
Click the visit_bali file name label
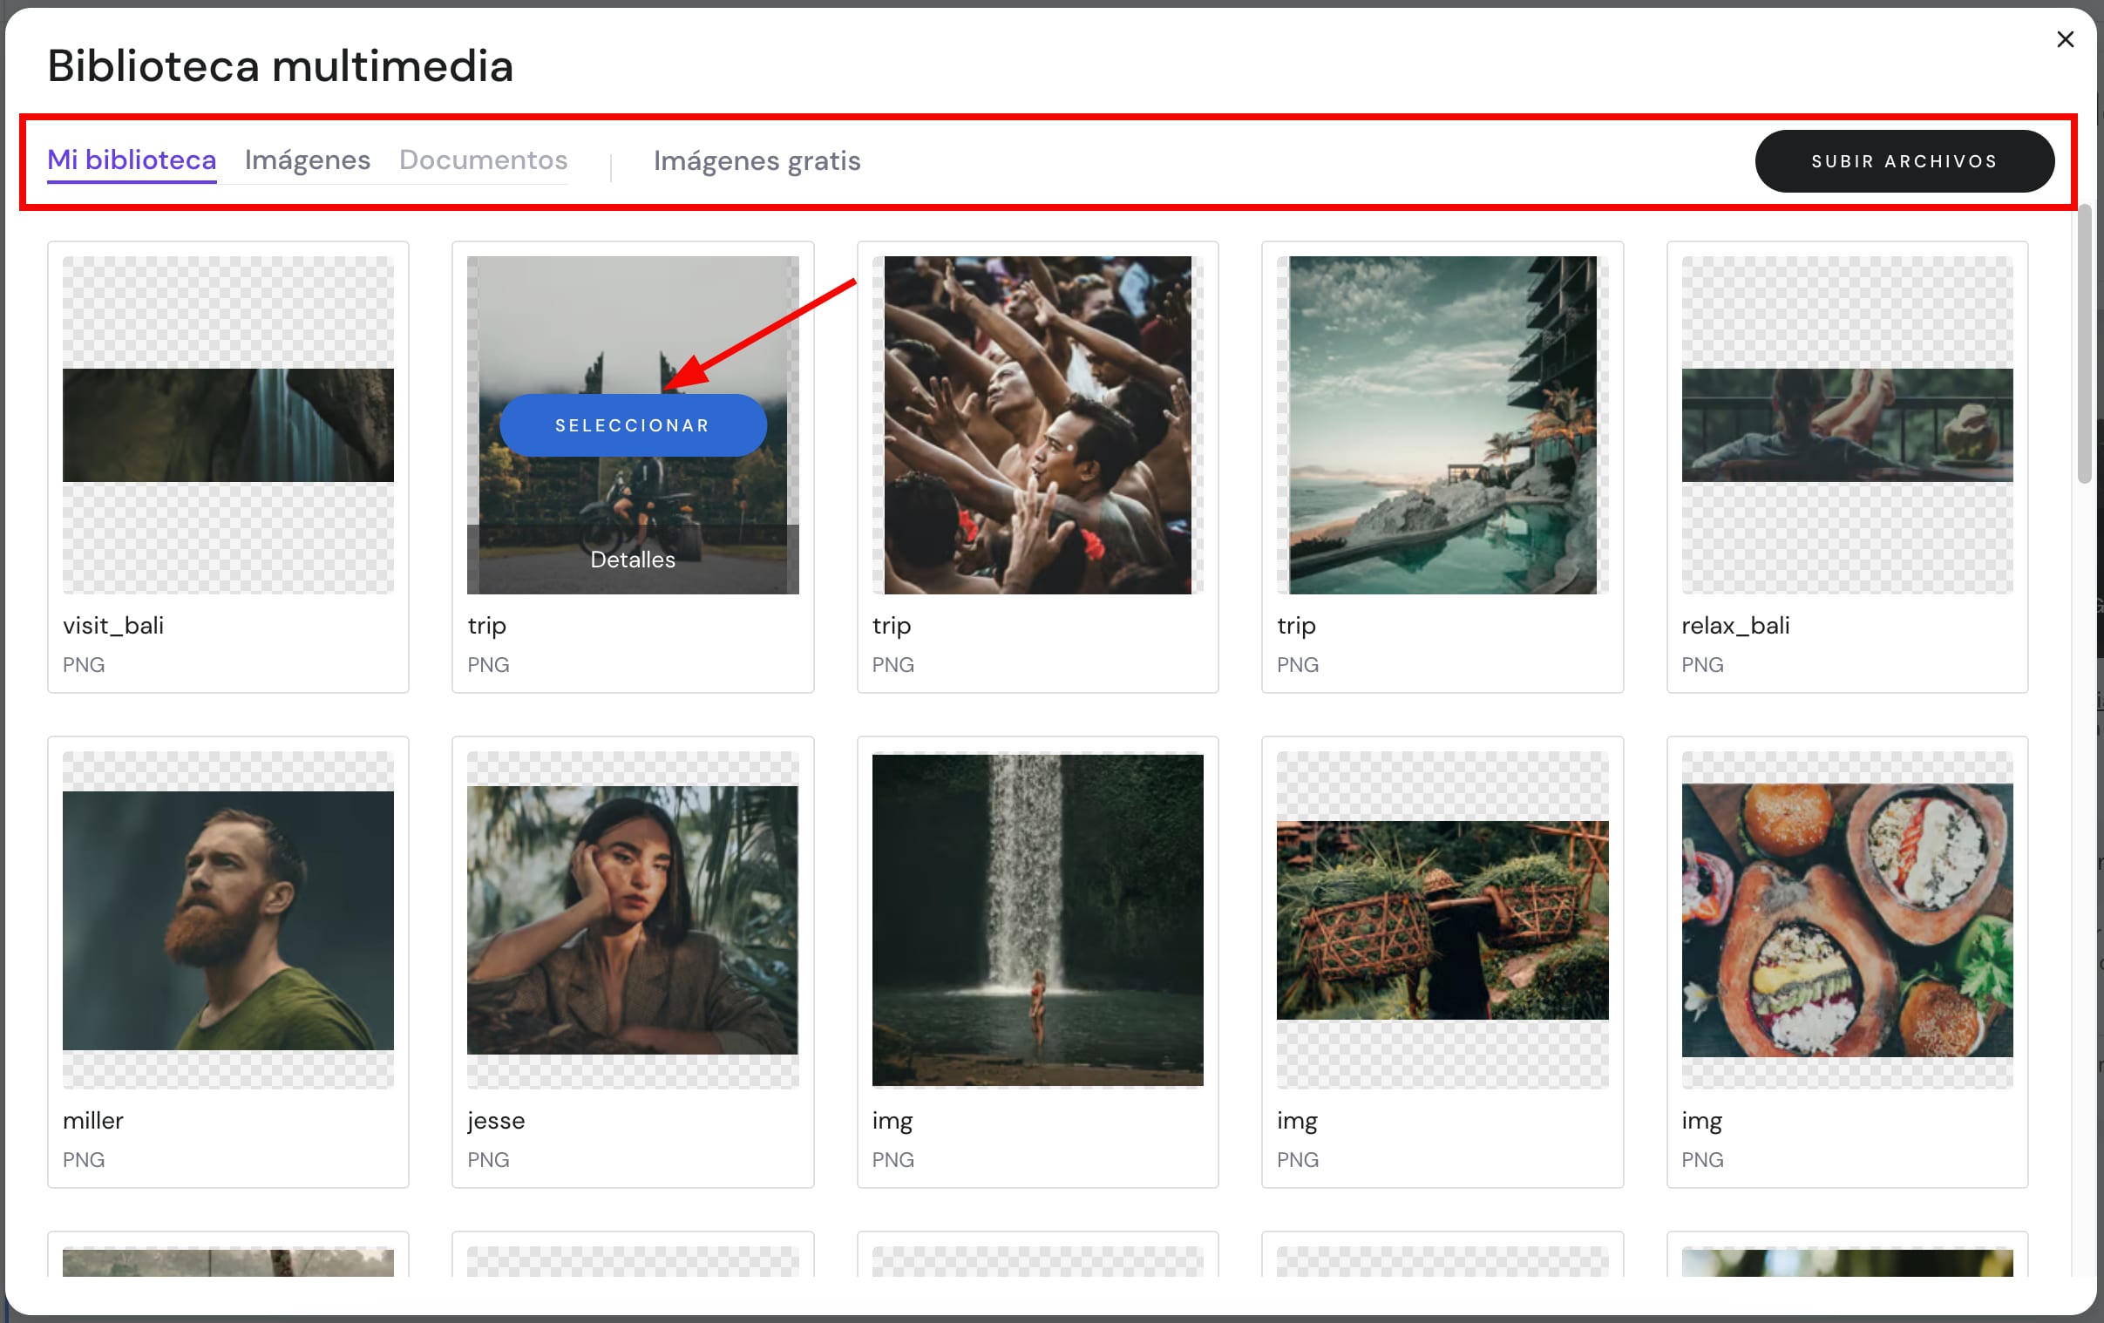click(113, 626)
